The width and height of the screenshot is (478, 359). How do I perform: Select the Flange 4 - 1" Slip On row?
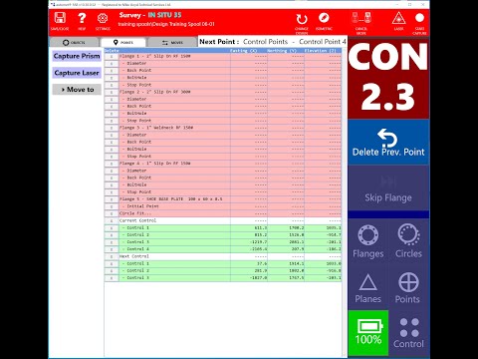point(223,164)
